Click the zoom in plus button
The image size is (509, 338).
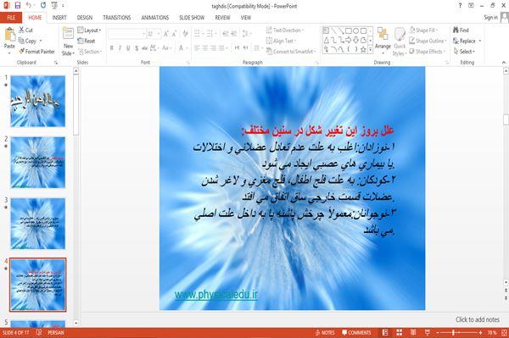[480, 332]
